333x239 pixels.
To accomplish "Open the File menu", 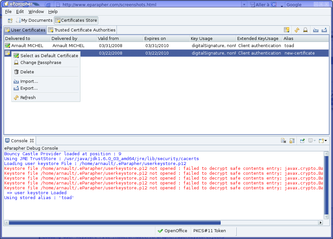I will [8, 11].
